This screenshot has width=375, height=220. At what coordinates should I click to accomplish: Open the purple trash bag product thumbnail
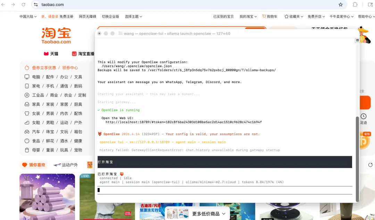47,197
